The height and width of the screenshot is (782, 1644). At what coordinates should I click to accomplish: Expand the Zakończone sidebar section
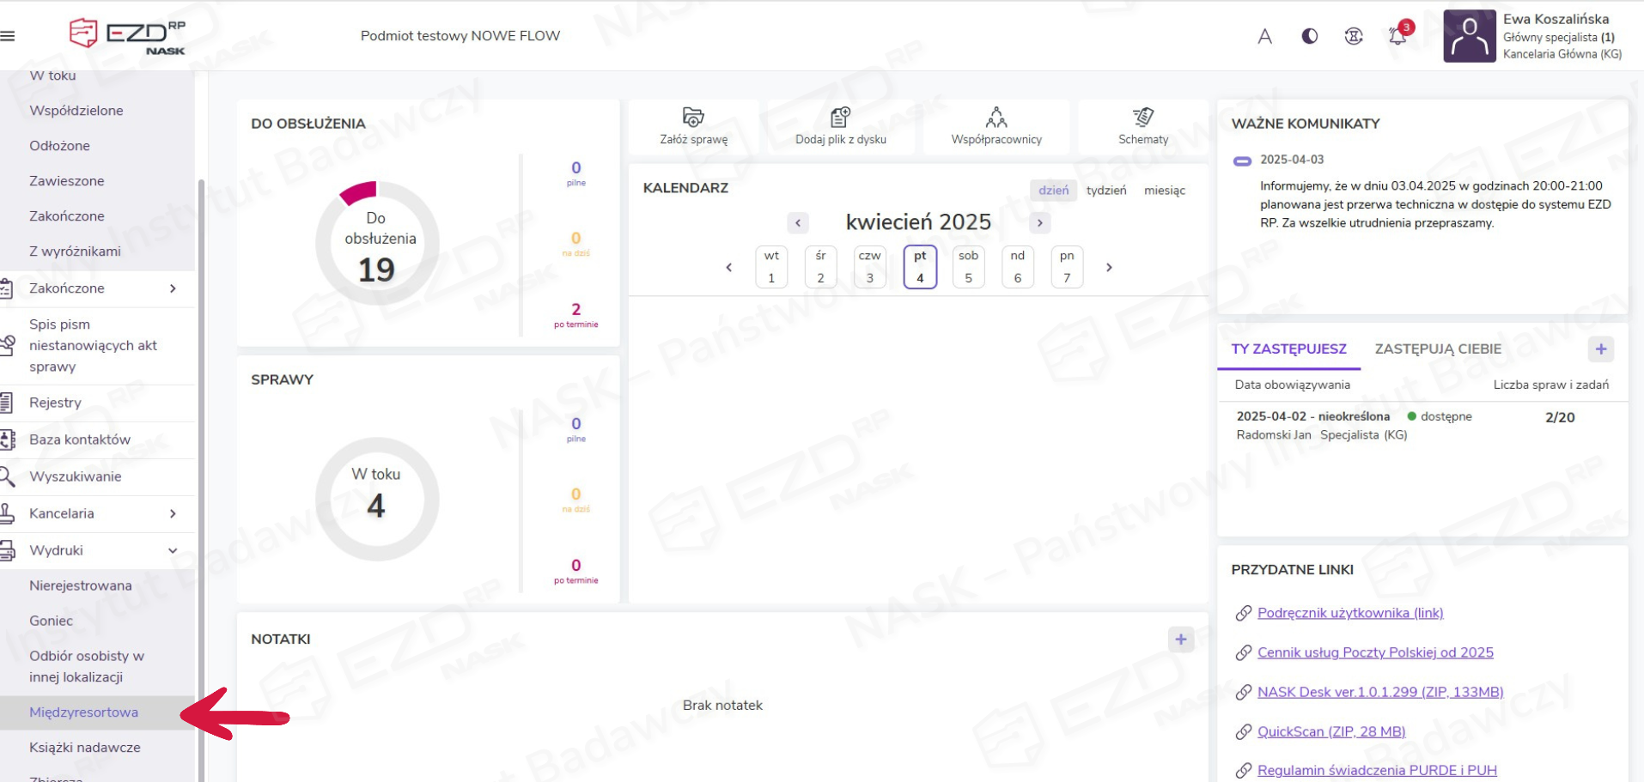click(x=173, y=288)
